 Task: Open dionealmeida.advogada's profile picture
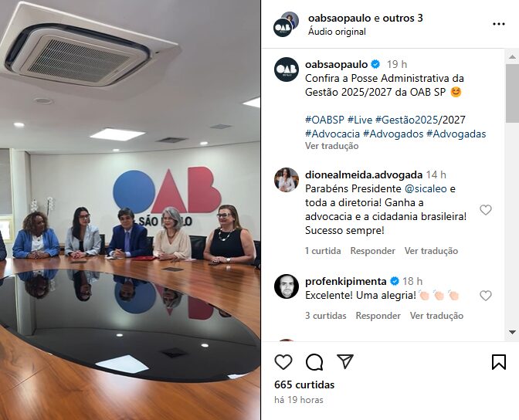point(287,180)
